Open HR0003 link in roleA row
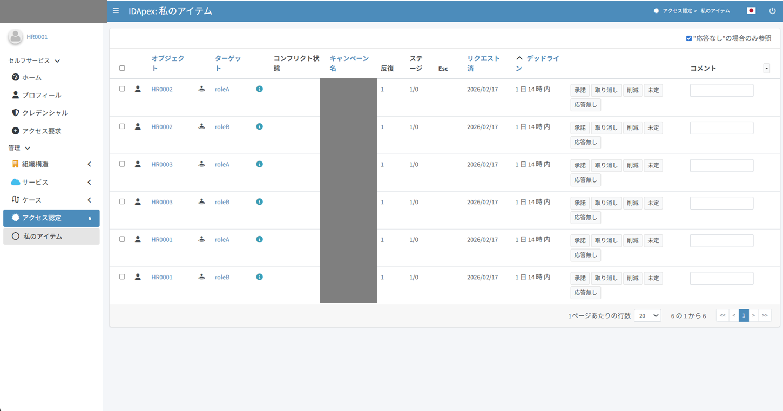Screen dimensions: 783x411 point(162,164)
